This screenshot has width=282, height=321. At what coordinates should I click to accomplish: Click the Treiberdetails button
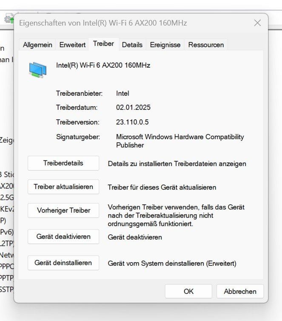pos(63,163)
